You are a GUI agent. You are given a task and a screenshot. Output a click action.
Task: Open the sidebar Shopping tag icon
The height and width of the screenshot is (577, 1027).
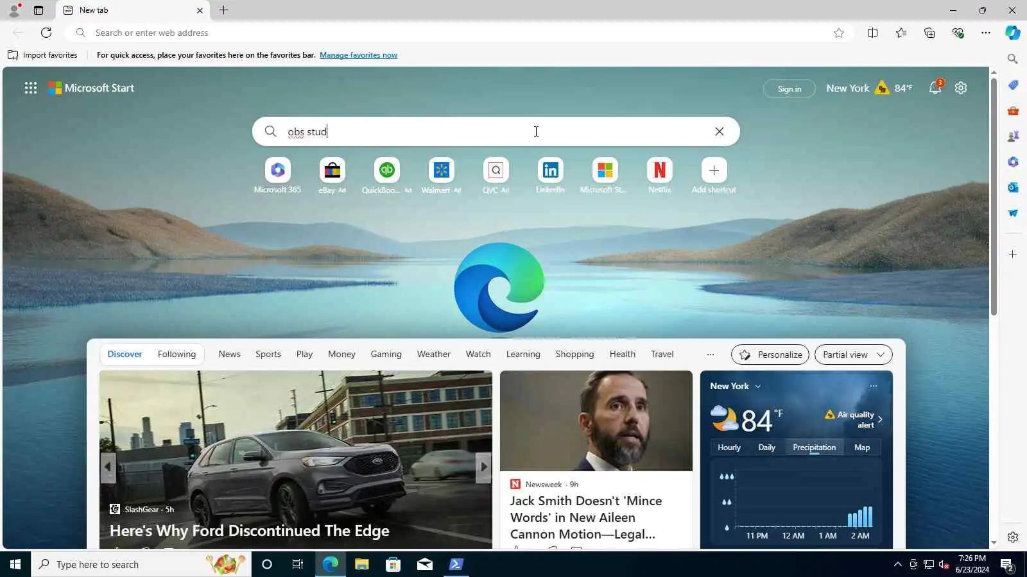[x=1013, y=85]
